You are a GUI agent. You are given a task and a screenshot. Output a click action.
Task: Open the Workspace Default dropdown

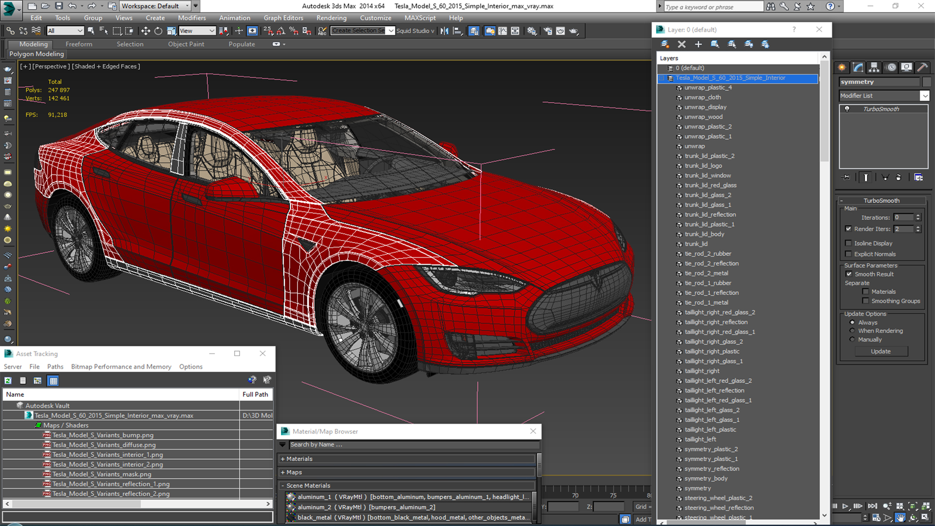155,6
